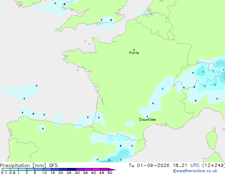Click the legend scale label '0.1'
Screen dimensions: 225x174
4,173
